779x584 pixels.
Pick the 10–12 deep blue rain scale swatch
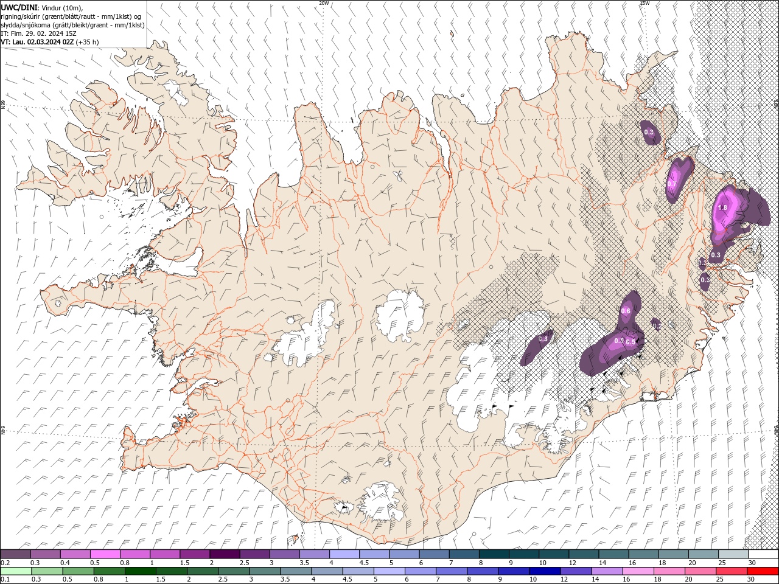tap(546, 571)
